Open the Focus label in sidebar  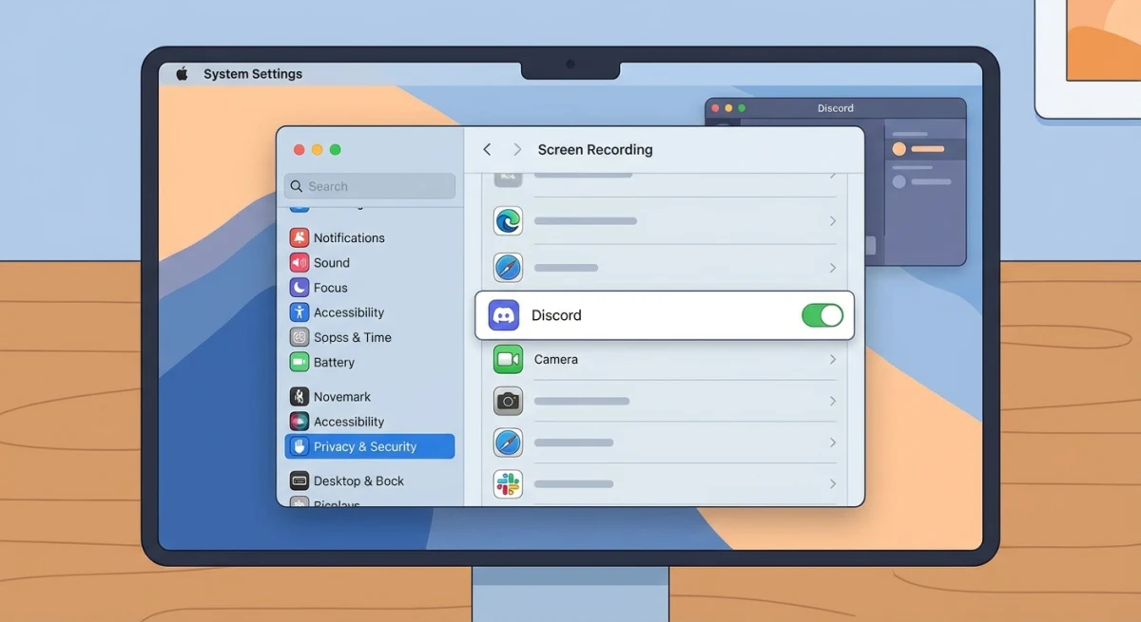[331, 287]
